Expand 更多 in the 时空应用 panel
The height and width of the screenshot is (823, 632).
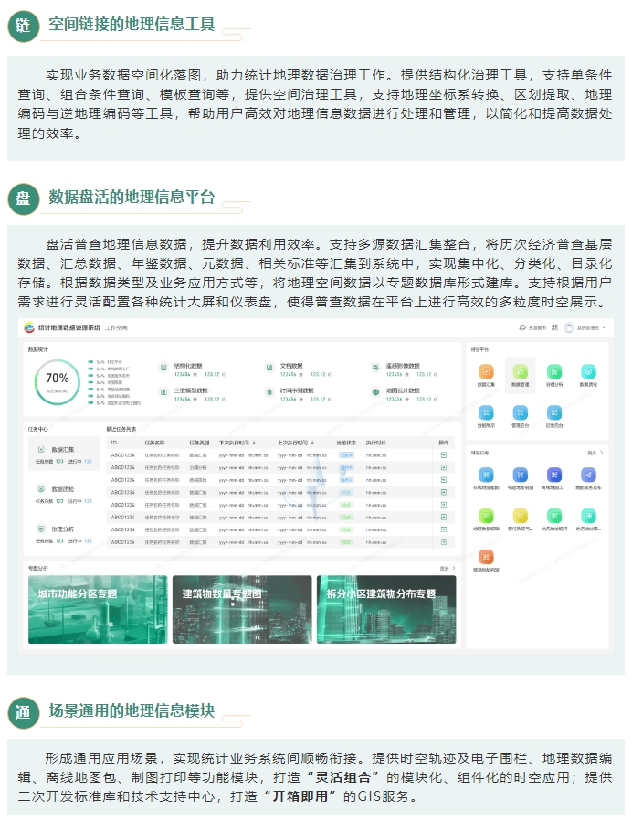(x=594, y=453)
